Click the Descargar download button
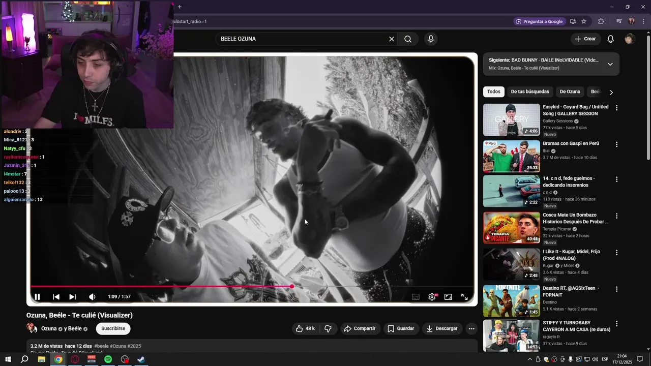The image size is (651, 366). coord(442,329)
